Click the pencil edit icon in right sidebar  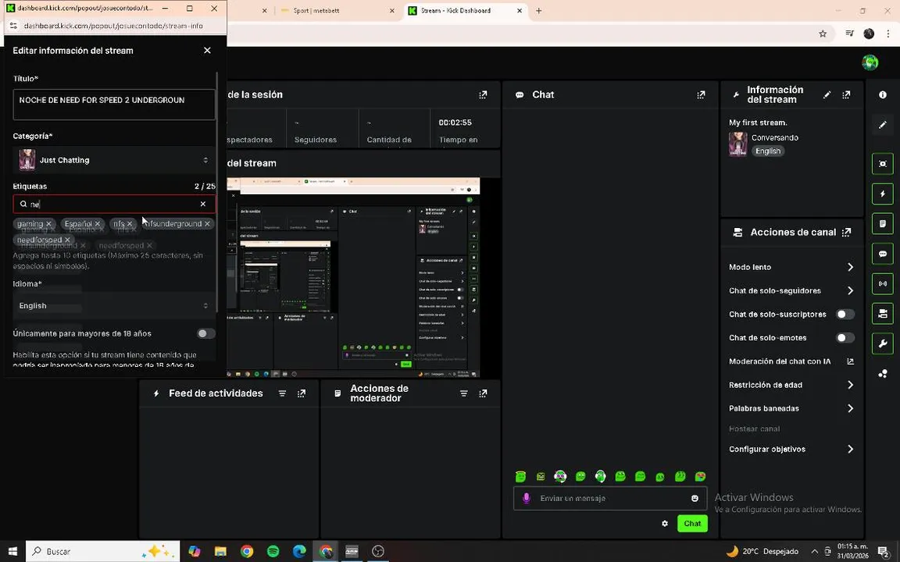pyautogui.click(x=883, y=124)
